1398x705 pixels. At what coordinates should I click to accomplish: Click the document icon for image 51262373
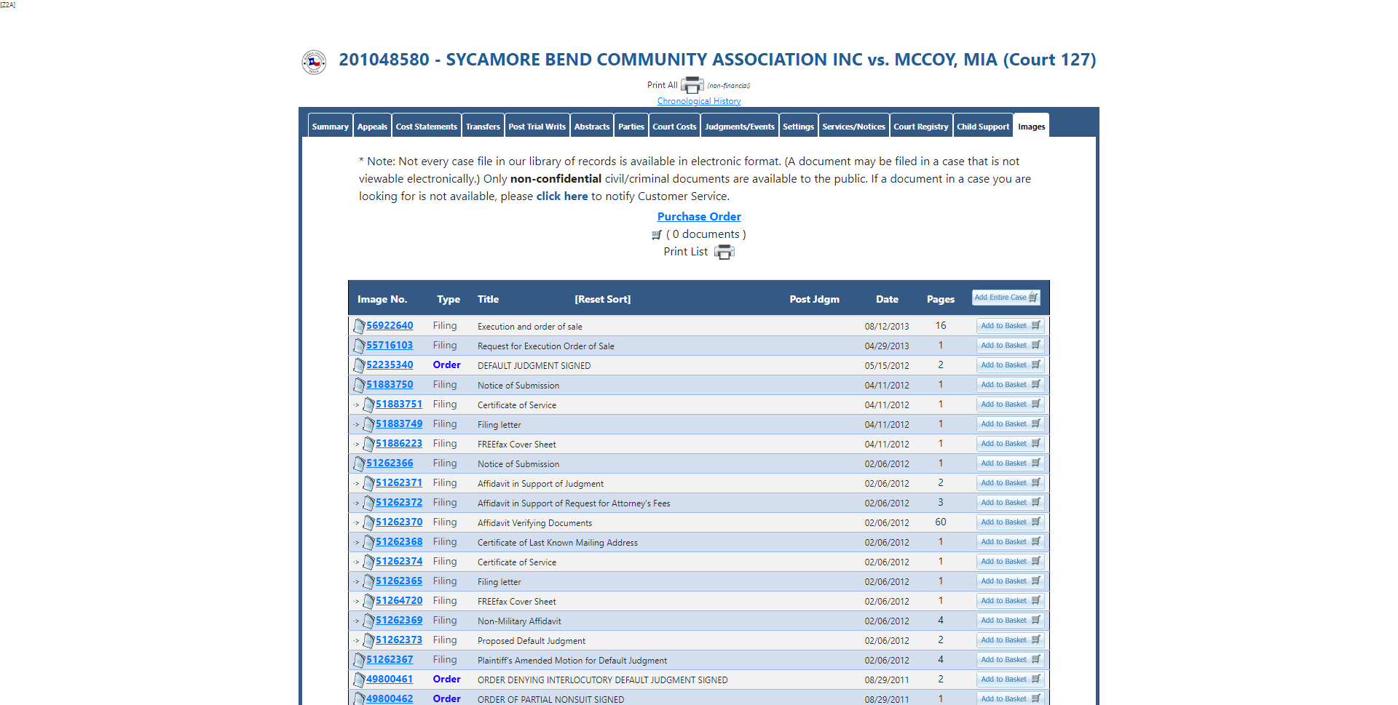coord(368,640)
